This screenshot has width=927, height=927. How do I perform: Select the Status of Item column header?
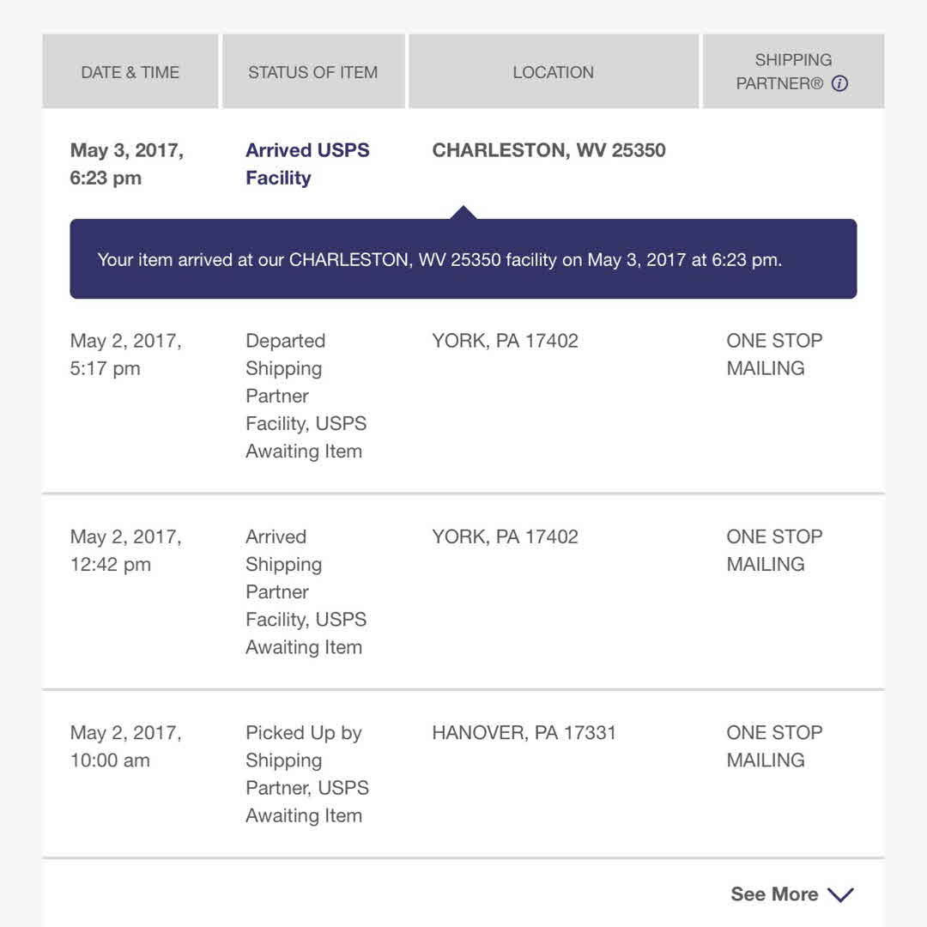[x=312, y=72]
